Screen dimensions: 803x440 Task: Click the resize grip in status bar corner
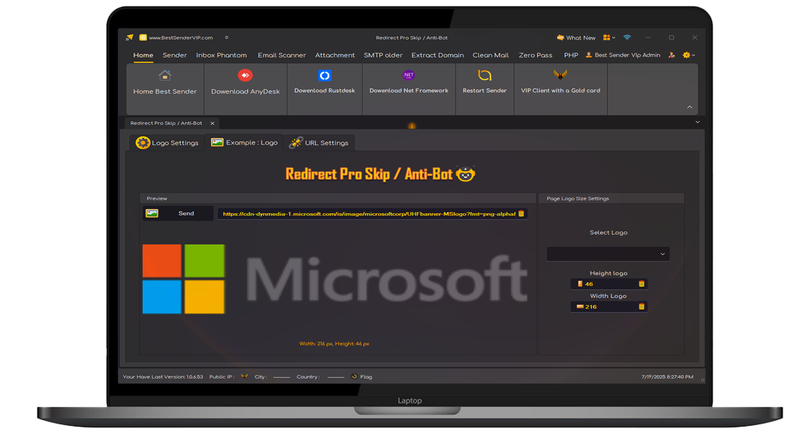click(x=703, y=380)
